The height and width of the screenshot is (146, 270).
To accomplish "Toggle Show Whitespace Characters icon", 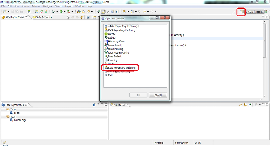I will pos(117,12).
